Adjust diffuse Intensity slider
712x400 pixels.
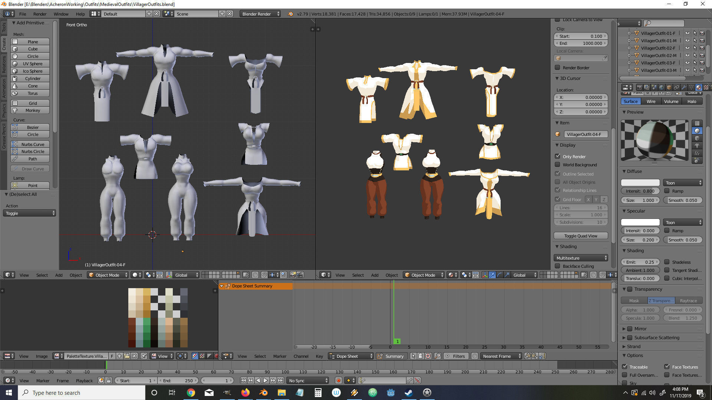pos(640,191)
